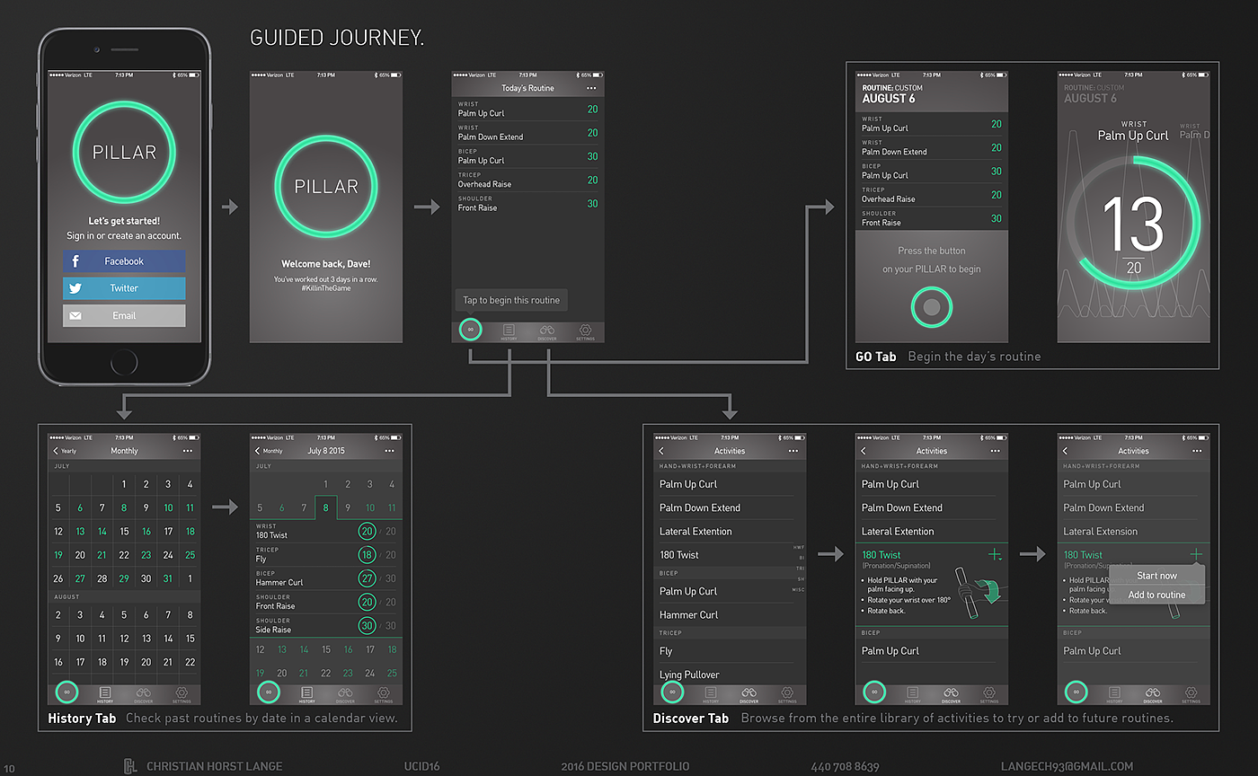The height and width of the screenshot is (776, 1258).
Task: Tap the 27 progress circle in the Hammer Curl row
Action: pos(367,578)
